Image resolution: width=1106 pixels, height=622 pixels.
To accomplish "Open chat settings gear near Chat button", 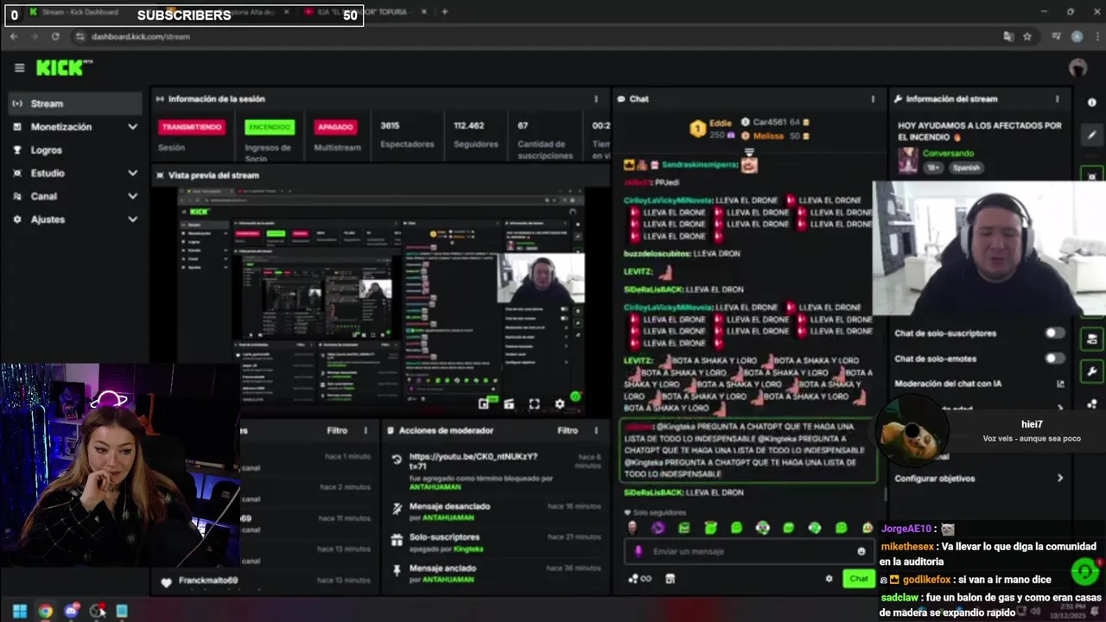I will pyautogui.click(x=829, y=579).
